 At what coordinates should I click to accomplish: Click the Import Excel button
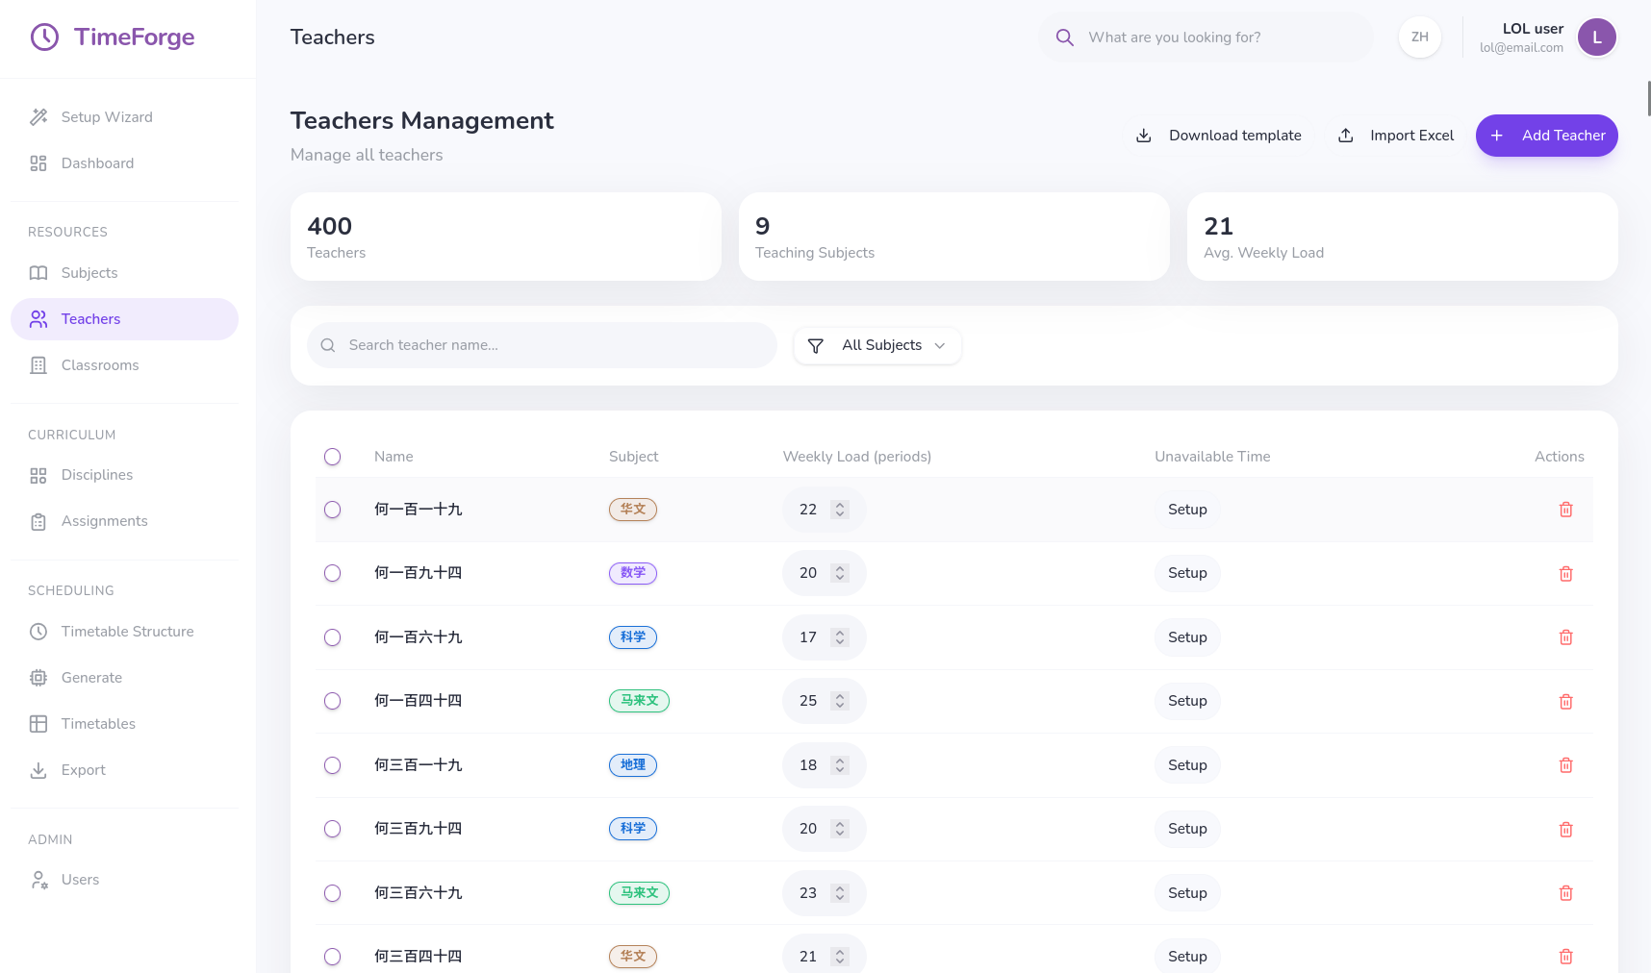point(1395,136)
